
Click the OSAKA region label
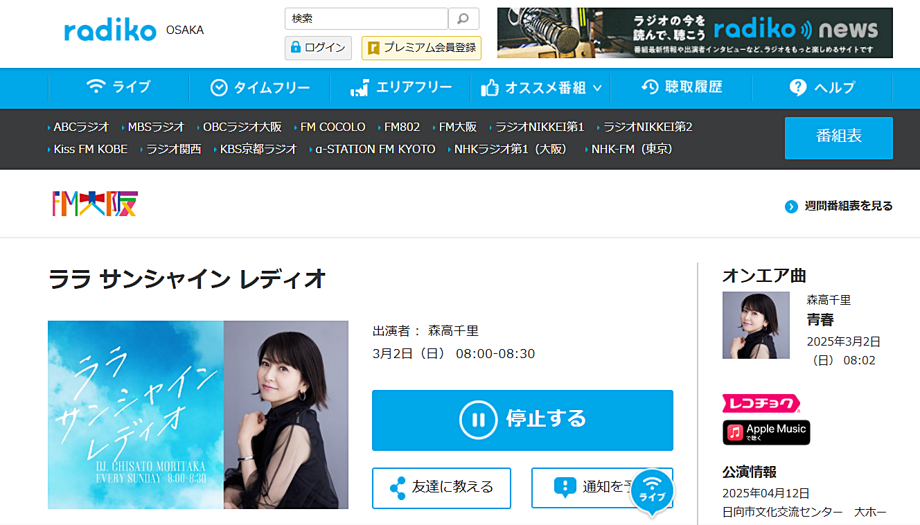pyautogui.click(x=185, y=30)
